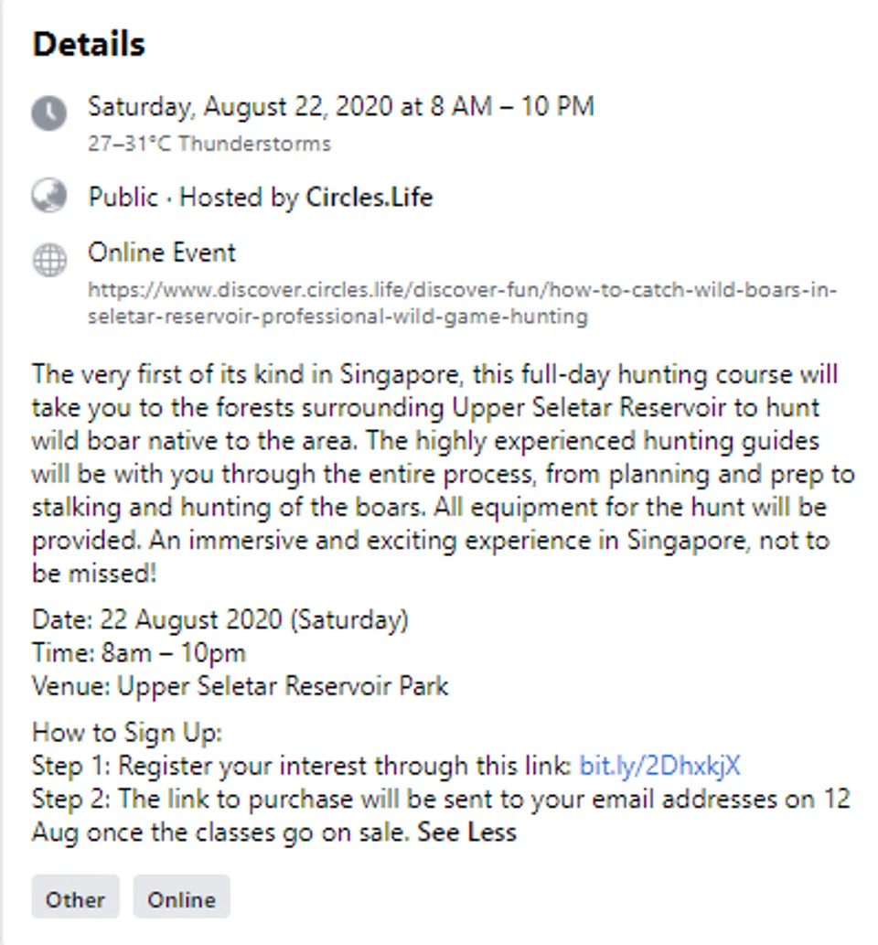878x945 pixels.
Task: Click the Step 2 purchase link instruction text
Action: pos(439,799)
